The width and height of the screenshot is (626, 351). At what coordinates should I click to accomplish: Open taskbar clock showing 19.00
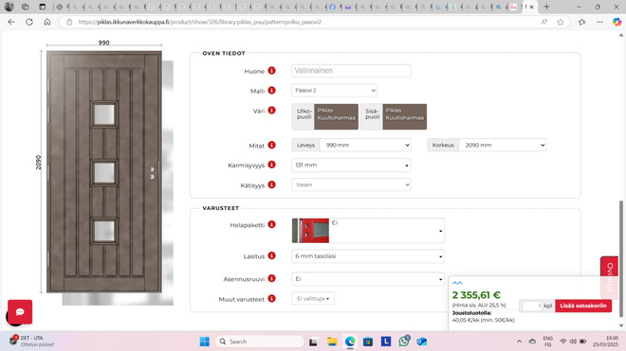coord(605,341)
